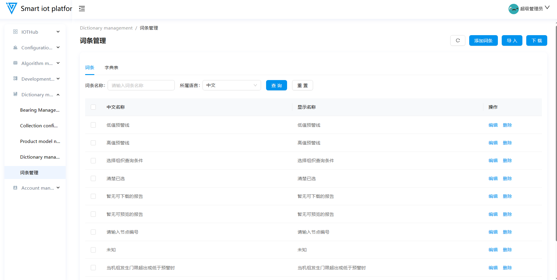Click the page vertical scrollbar

click(556, 133)
